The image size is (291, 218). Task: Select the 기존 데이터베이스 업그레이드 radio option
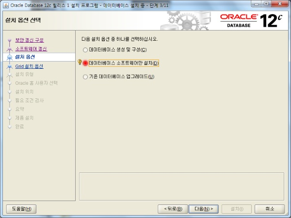click(x=85, y=77)
